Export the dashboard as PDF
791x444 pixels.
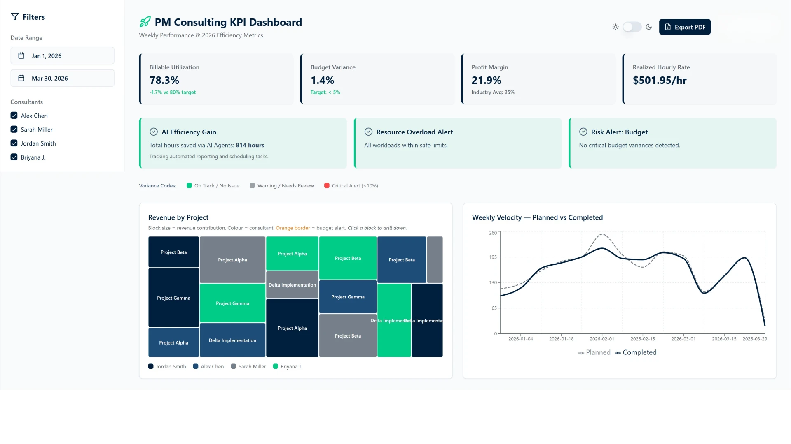[685, 27]
